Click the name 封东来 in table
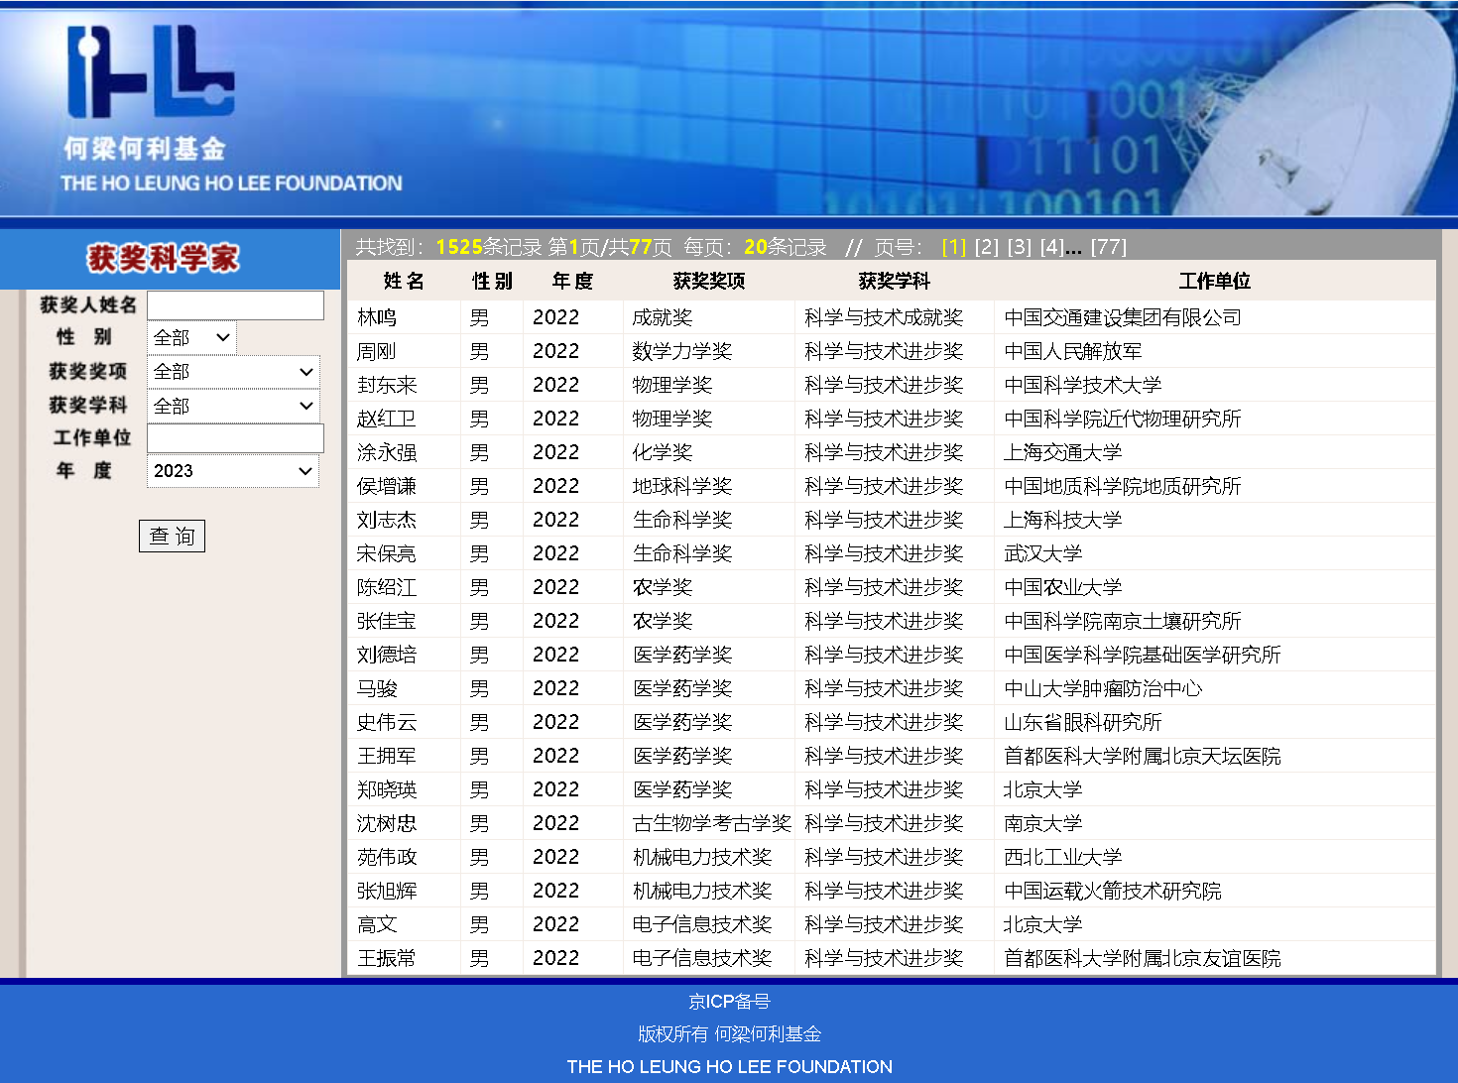 [x=387, y=385]
